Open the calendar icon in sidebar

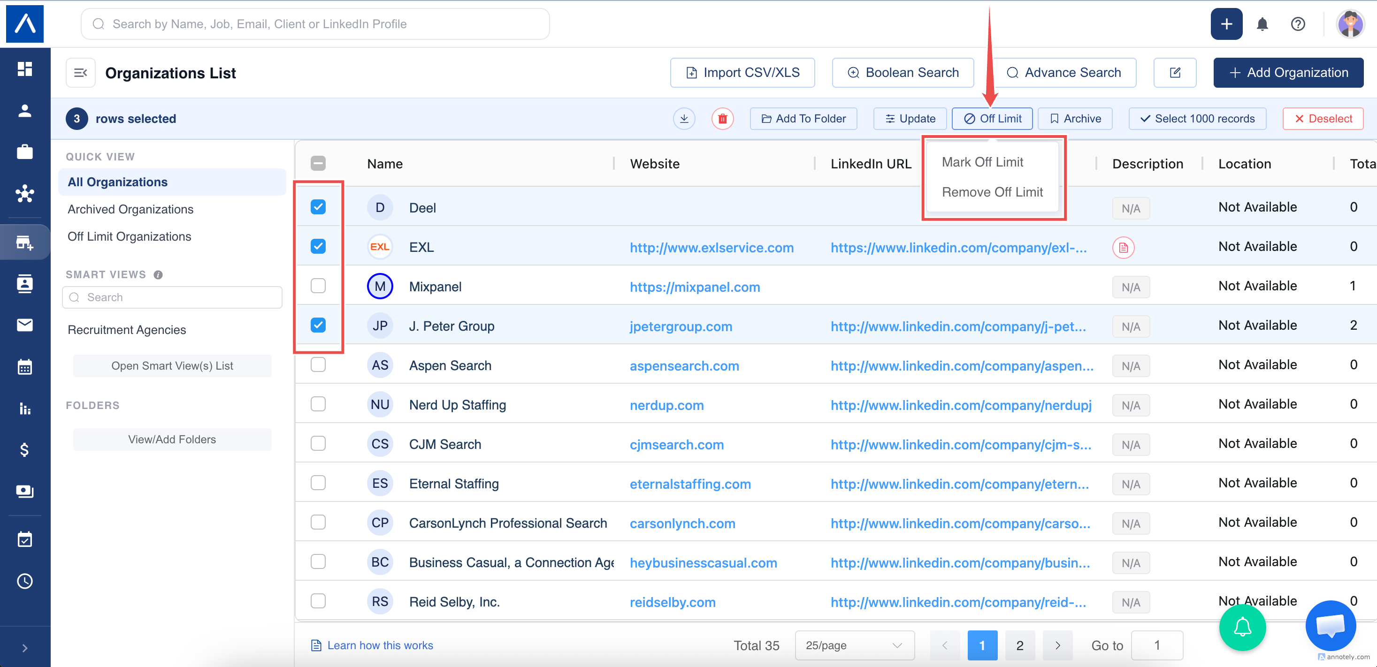pyautogui.click(x=24, y=367)
